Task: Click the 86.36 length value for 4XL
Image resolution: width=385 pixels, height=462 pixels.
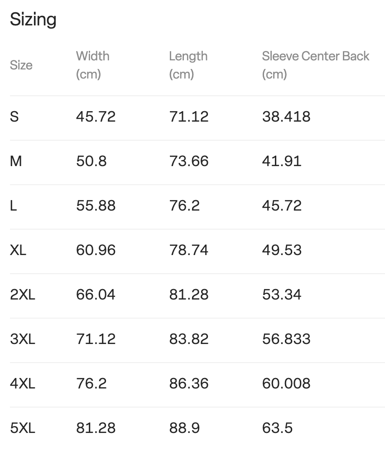Action: (189, 383)
